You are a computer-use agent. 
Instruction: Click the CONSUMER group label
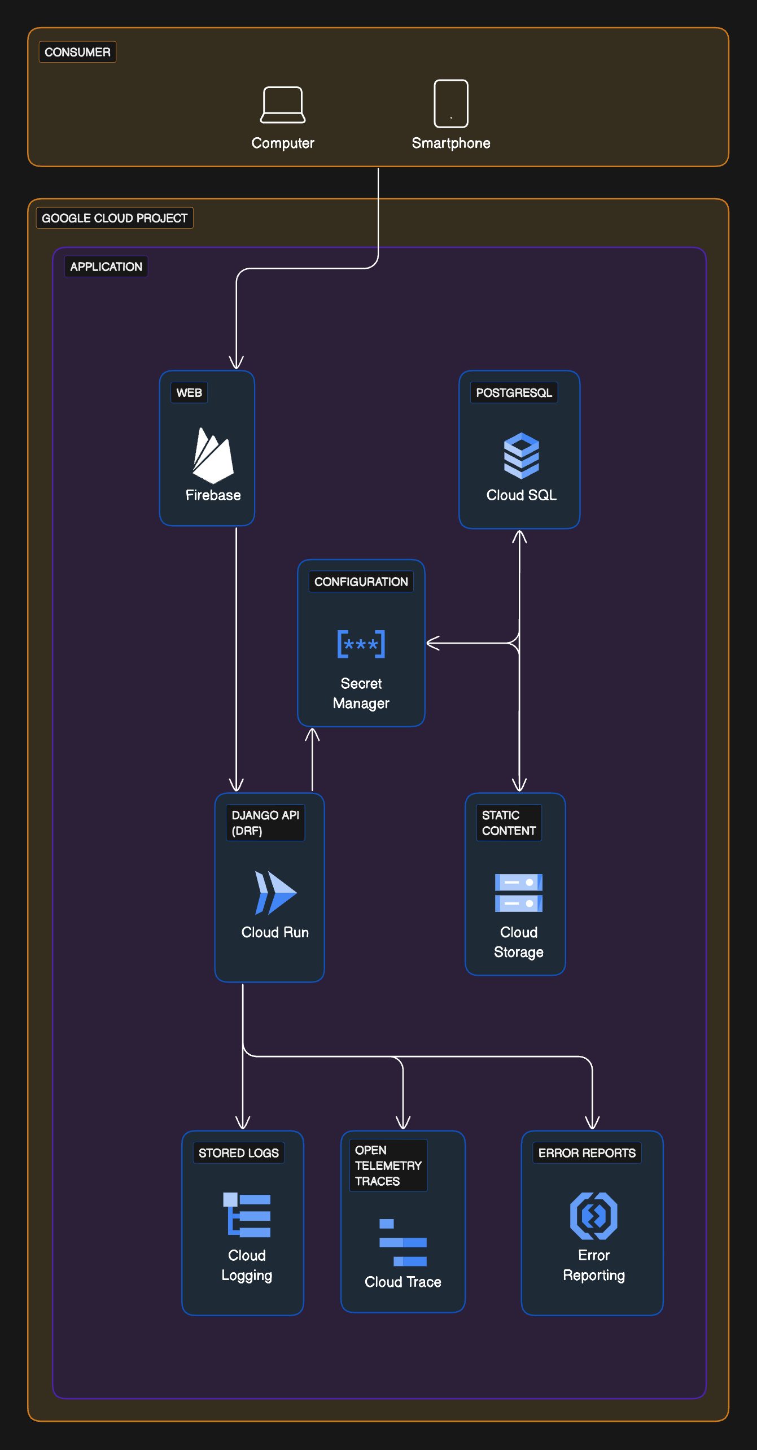point(77,52)
